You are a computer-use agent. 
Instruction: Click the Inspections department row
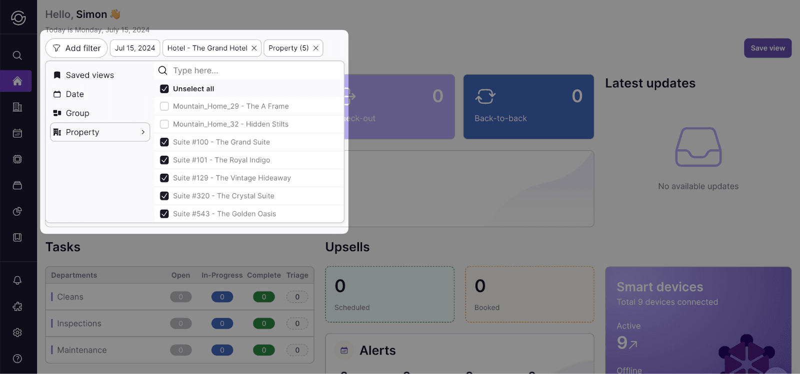tap(179, 323)
